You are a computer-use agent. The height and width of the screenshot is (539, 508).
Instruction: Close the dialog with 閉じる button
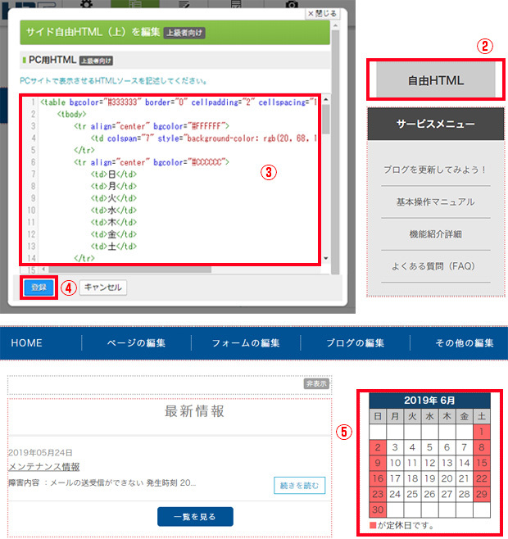321,14
